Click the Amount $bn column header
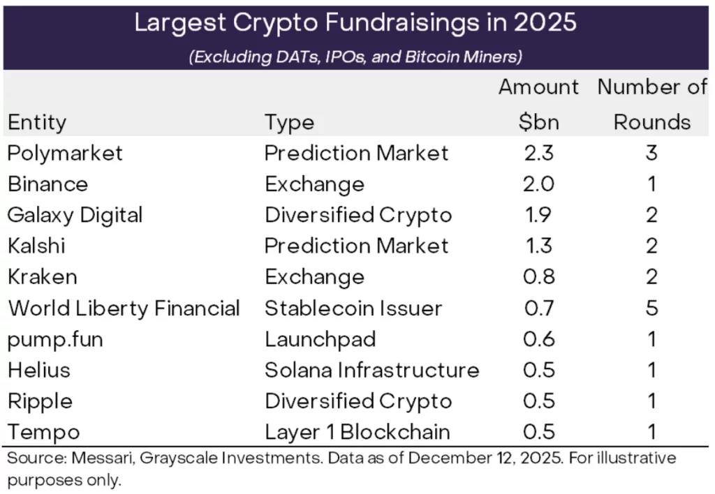Image resolution: width=715 pixels, height=494 pixels. [x=538, y=105]
